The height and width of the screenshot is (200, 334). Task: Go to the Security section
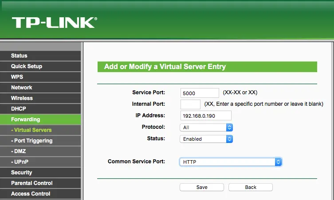tap(40, 173)
